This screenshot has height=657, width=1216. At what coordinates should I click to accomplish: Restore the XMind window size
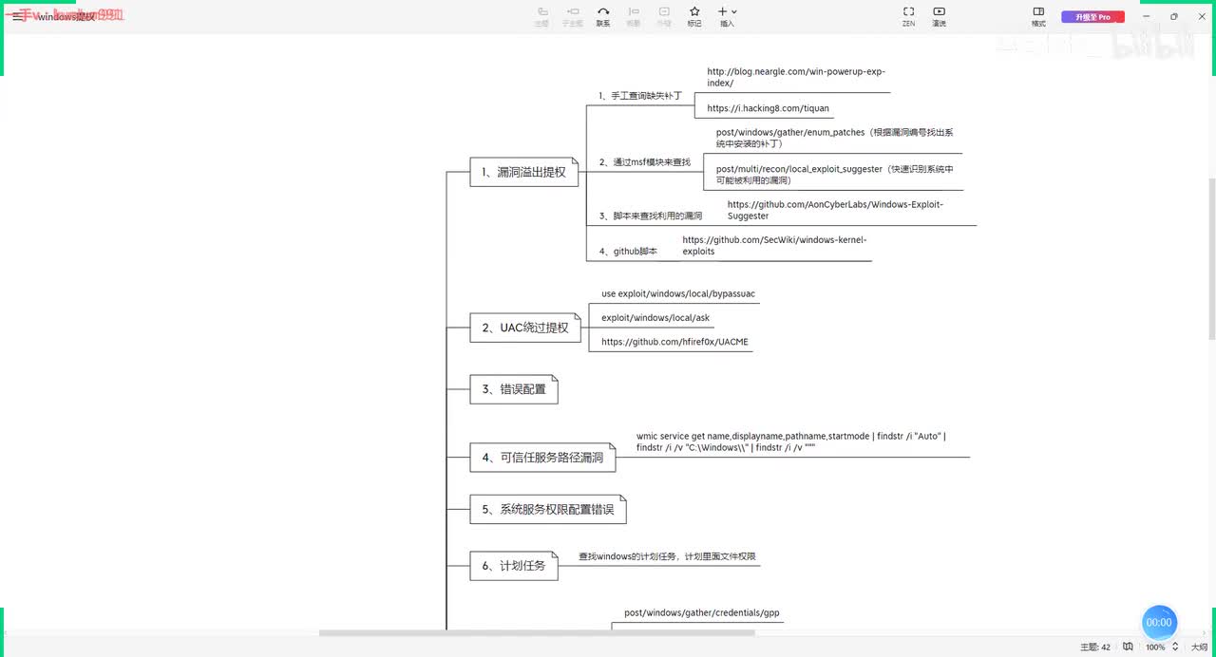click(1173, 16)
